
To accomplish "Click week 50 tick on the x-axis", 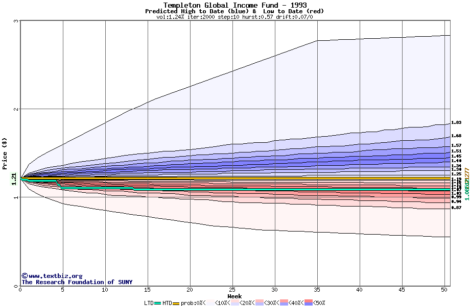I will (x=444, y=290).
